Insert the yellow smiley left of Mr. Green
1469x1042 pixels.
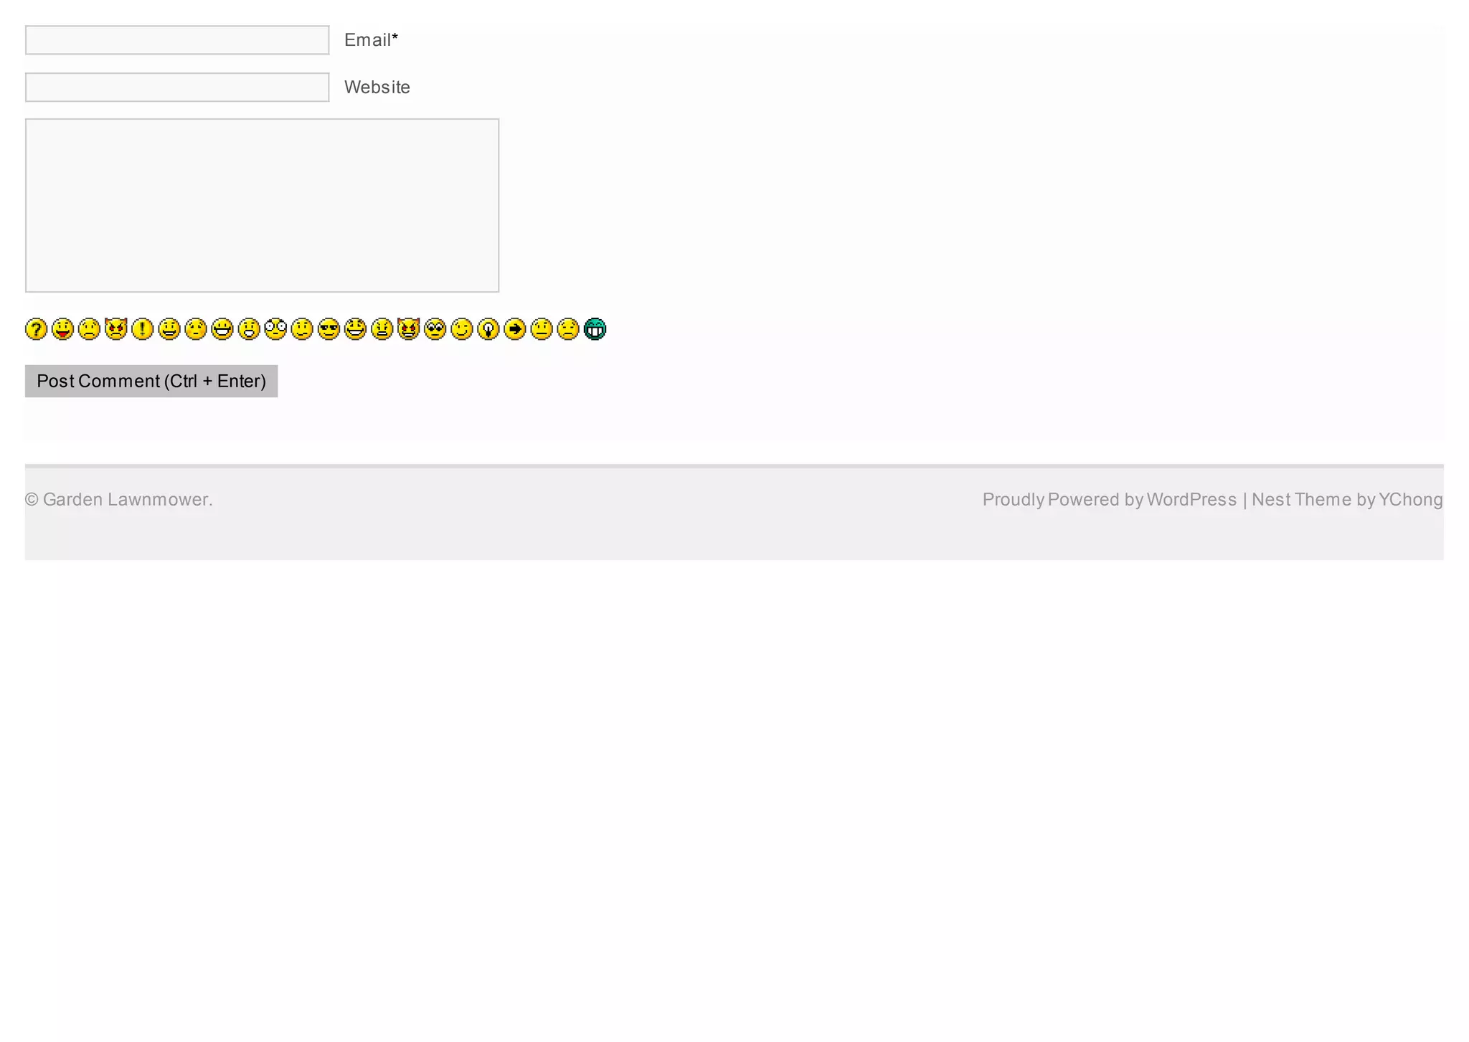pyautogui.click(x=567, y=329)
